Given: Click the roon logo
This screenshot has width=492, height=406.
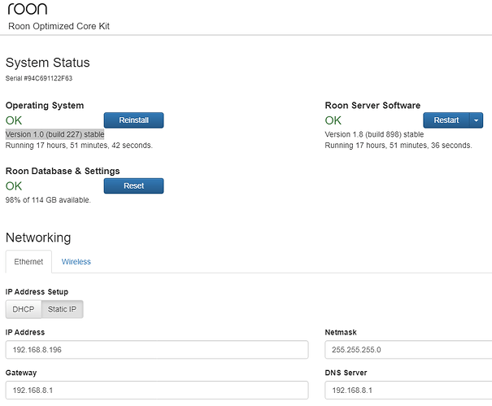Looking at the screenshot, I should 28,9.
